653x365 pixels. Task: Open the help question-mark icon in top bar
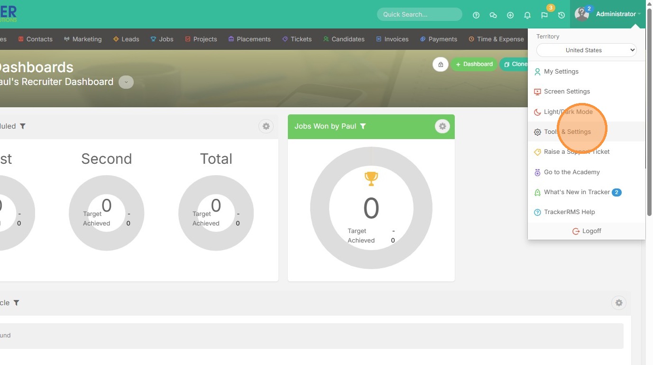click(476, 15)
